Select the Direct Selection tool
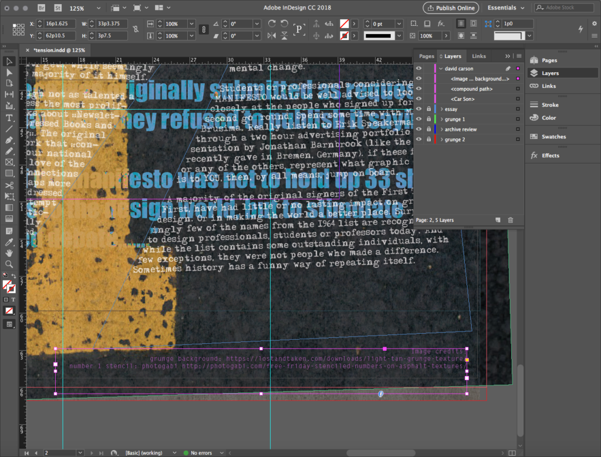 9,72
